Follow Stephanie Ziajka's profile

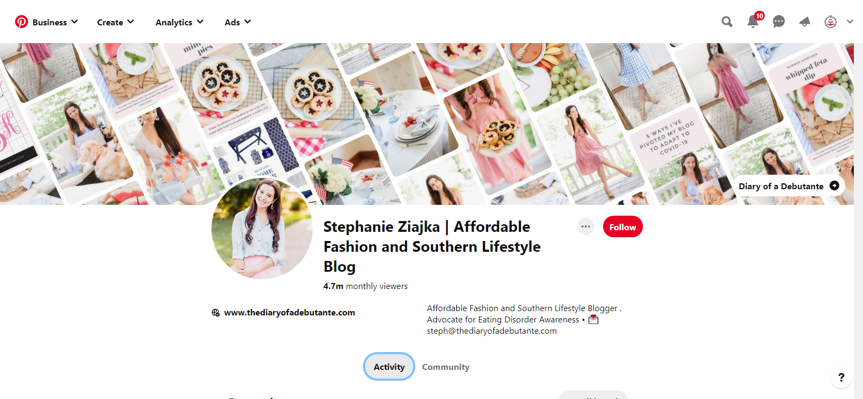point(622,227)
